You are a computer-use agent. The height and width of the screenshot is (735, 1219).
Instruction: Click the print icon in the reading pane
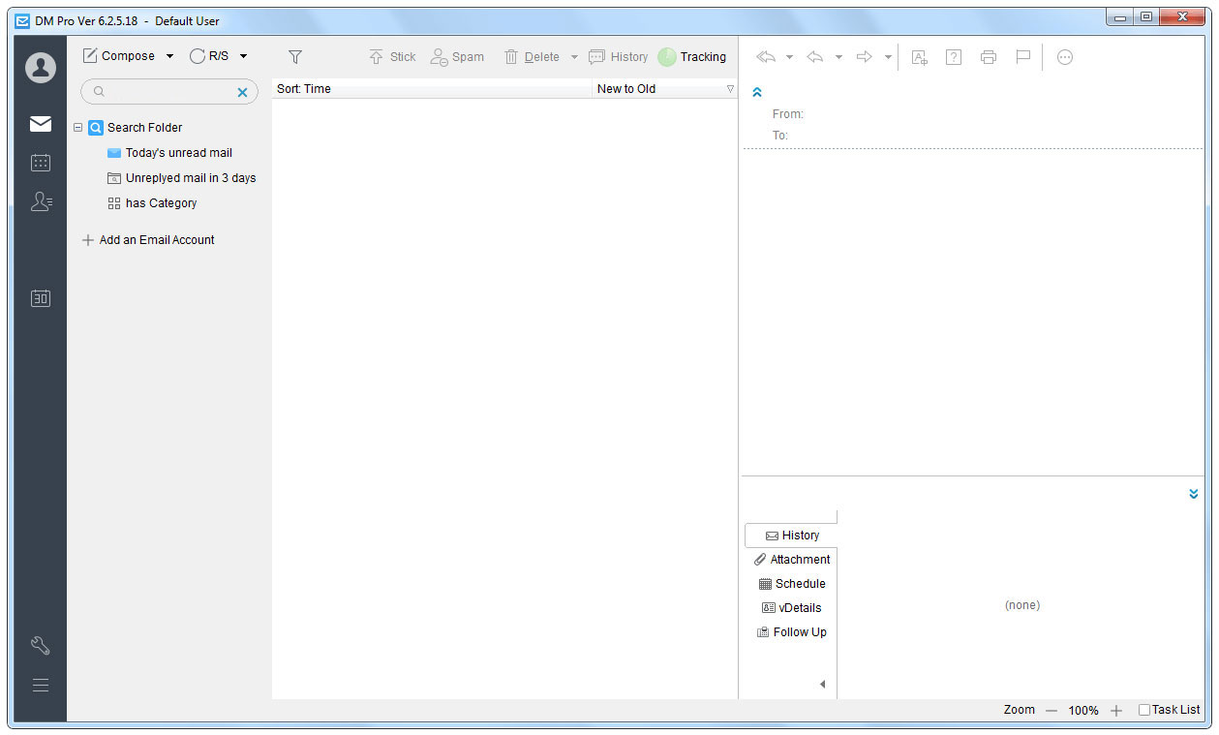click(988, 57)
